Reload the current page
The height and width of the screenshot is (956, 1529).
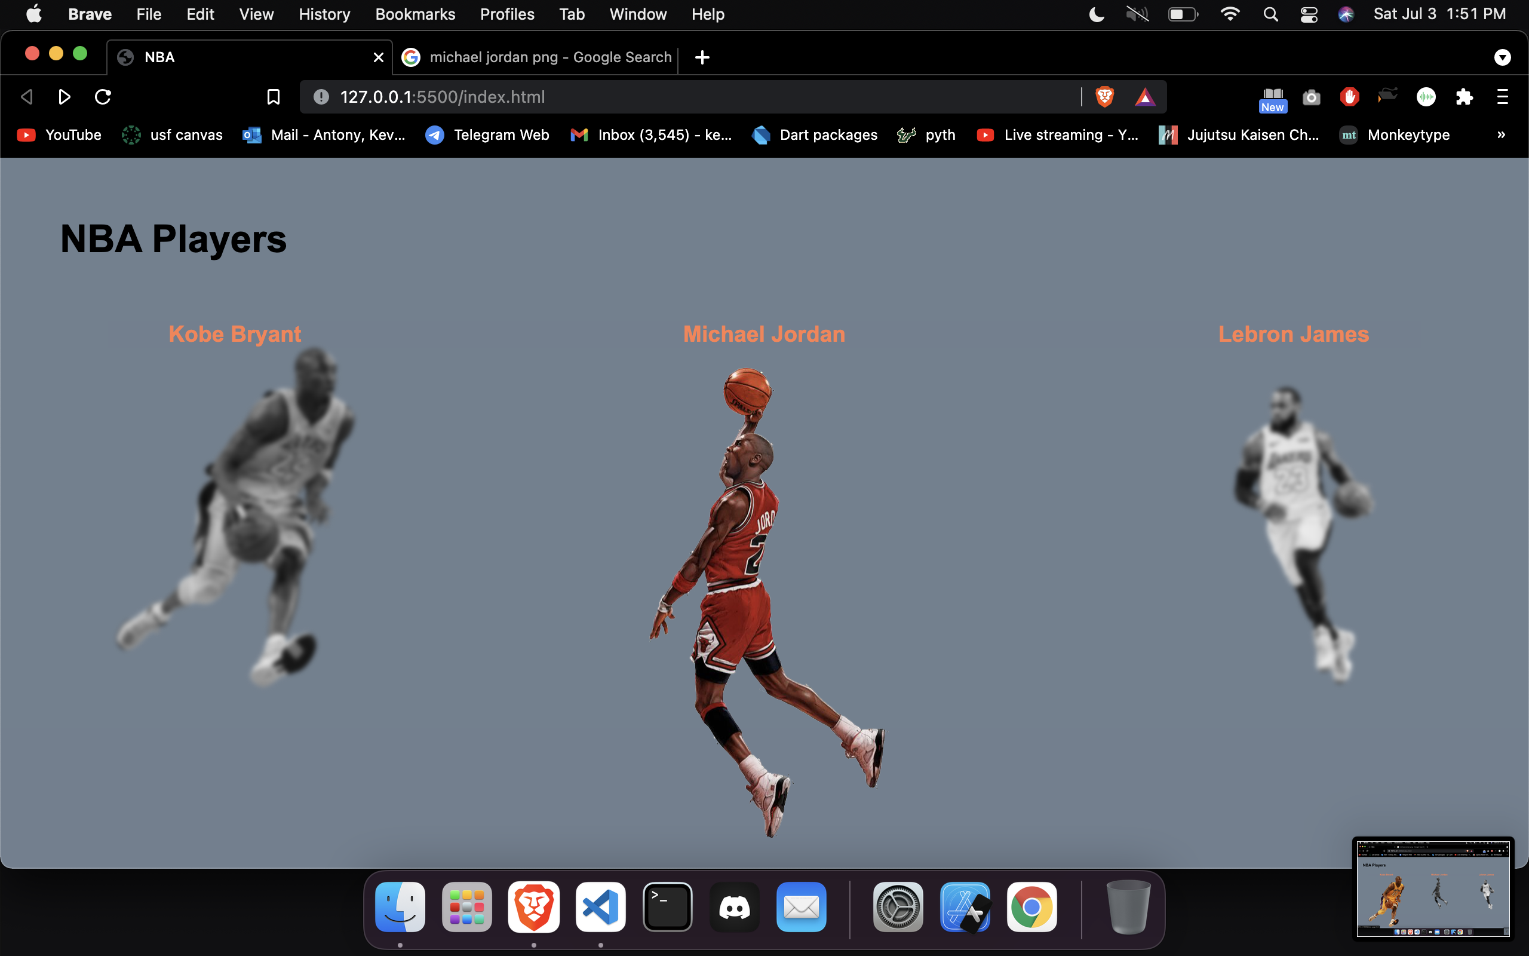coord(103,97)
